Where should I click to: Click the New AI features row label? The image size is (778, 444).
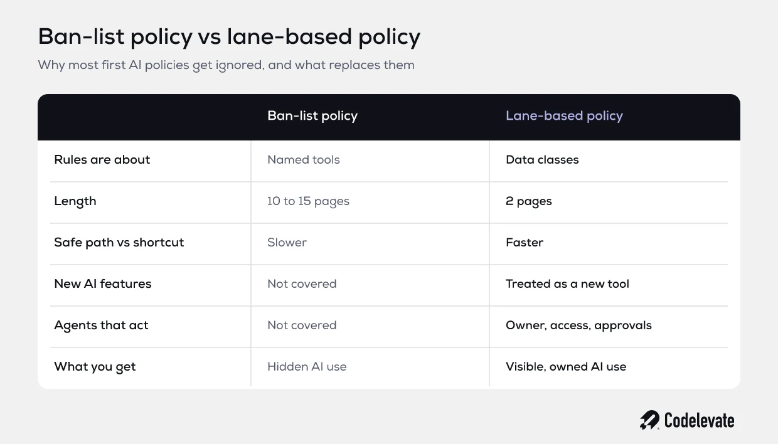coord(103,284)
